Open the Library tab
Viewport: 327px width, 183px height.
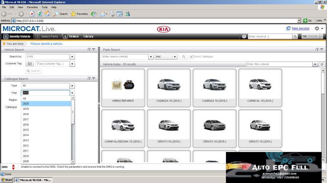(x=88, y=36)
